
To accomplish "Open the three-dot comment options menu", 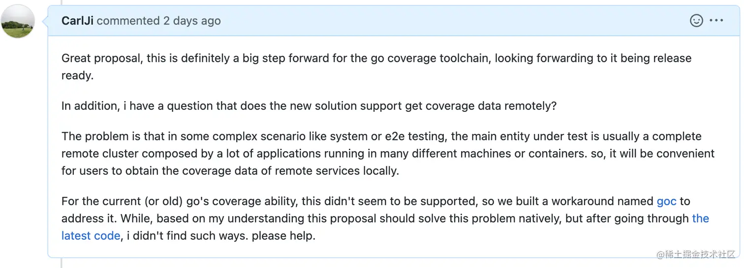I will pyautogui.click(x=716, y=21).
